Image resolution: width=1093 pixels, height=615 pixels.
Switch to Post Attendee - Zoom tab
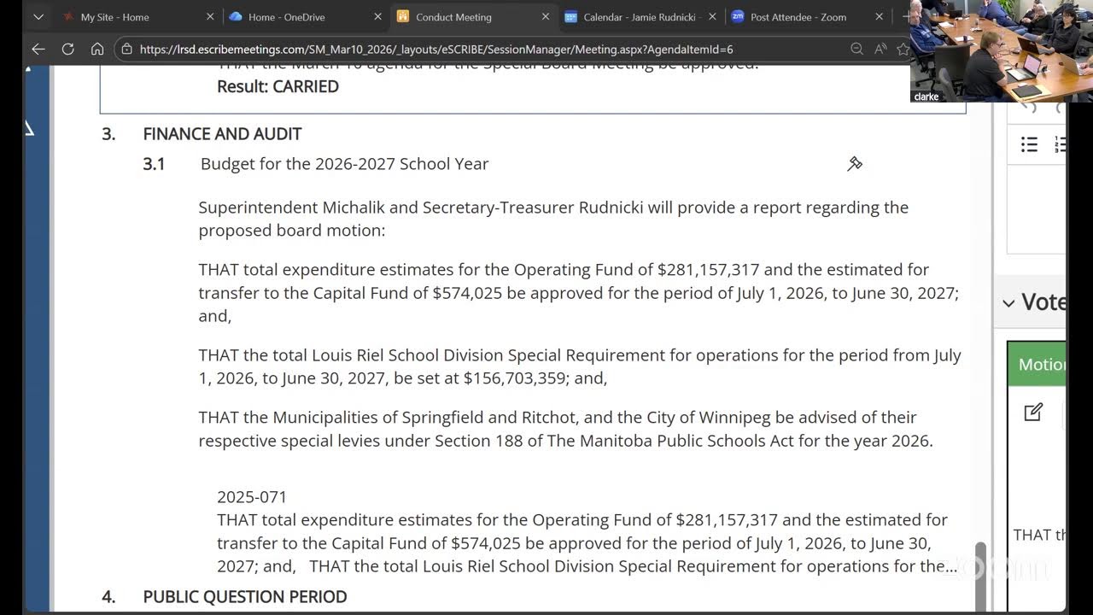click(808, 16)
